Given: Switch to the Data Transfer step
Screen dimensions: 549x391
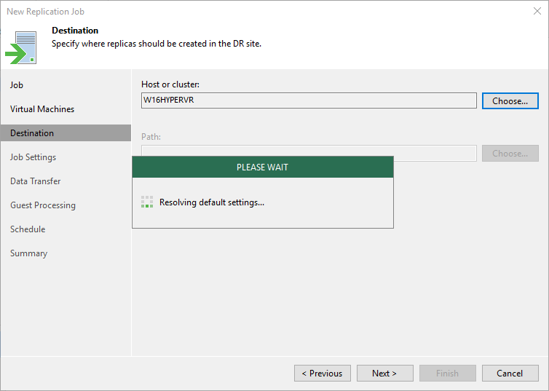Looking at the screenshot, I should 36,181.
